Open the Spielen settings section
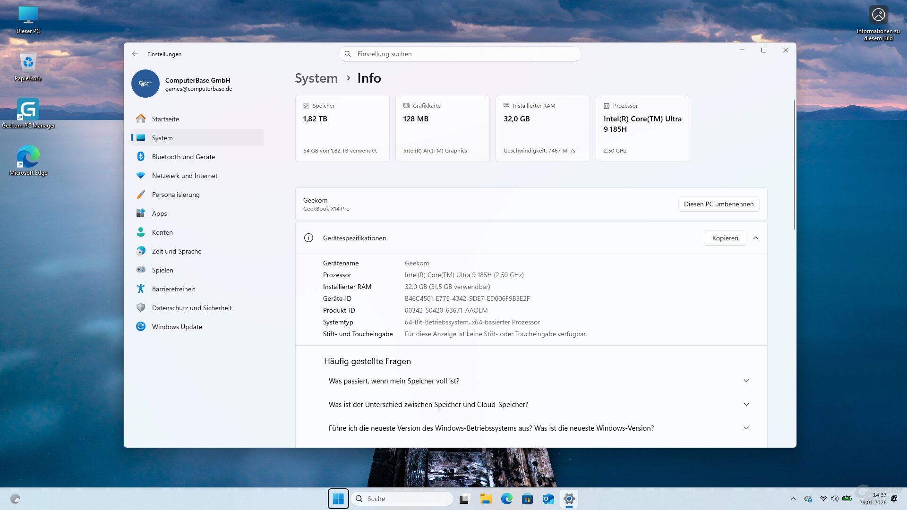Viewport: 907px width, 510px height. pyautogui.click(x=162, y=270)
